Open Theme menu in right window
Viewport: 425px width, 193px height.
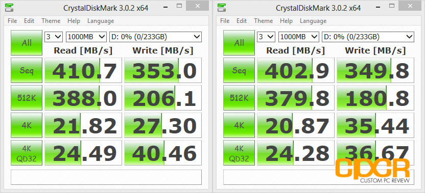pyautogui.click(x=264, y=21)
